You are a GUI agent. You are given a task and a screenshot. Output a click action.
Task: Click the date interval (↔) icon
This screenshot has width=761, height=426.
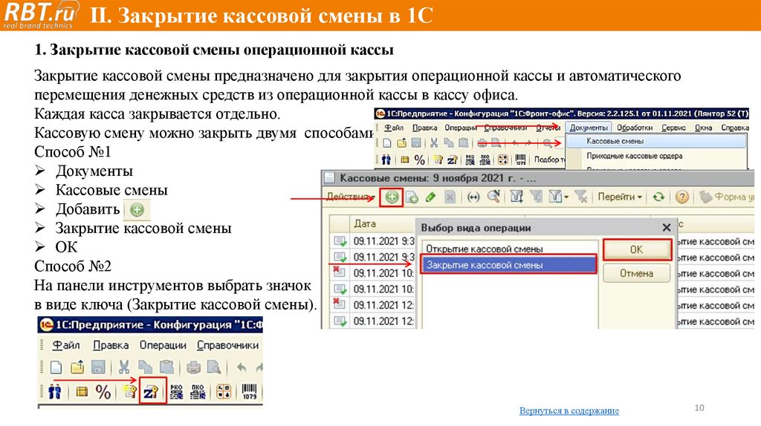473,197
